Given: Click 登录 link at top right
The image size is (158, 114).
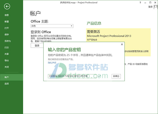Looking at the screenshot, I should (x=150, y=7).
